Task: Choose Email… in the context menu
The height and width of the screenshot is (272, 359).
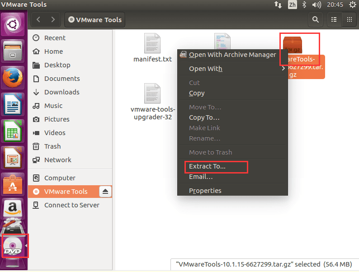Action: 232,177
